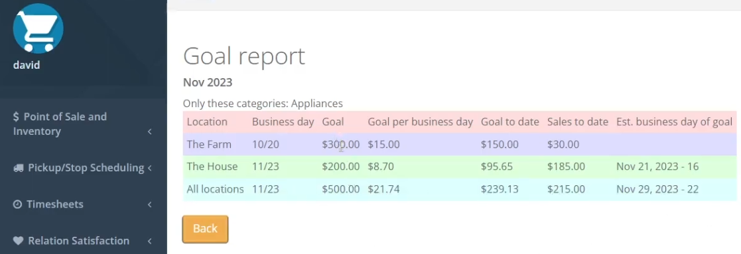Click the Goal column header
741x254 pixels.
click(333, 122)
